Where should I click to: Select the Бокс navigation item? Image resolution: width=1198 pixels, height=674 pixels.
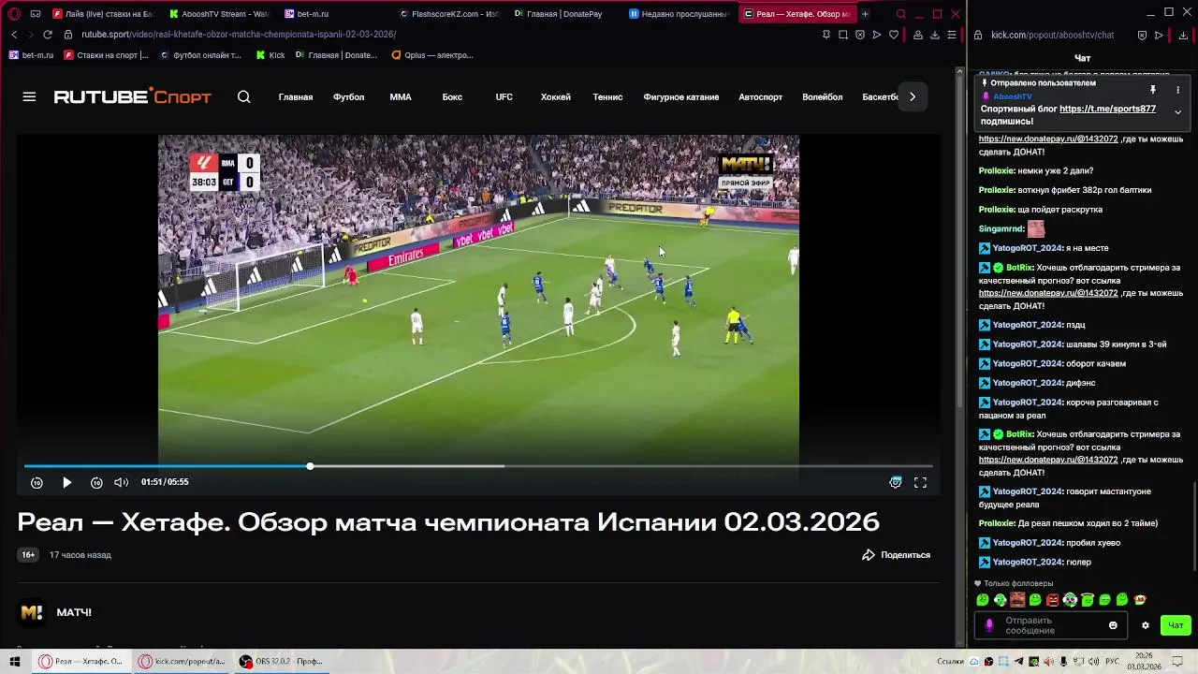(452, 96)
